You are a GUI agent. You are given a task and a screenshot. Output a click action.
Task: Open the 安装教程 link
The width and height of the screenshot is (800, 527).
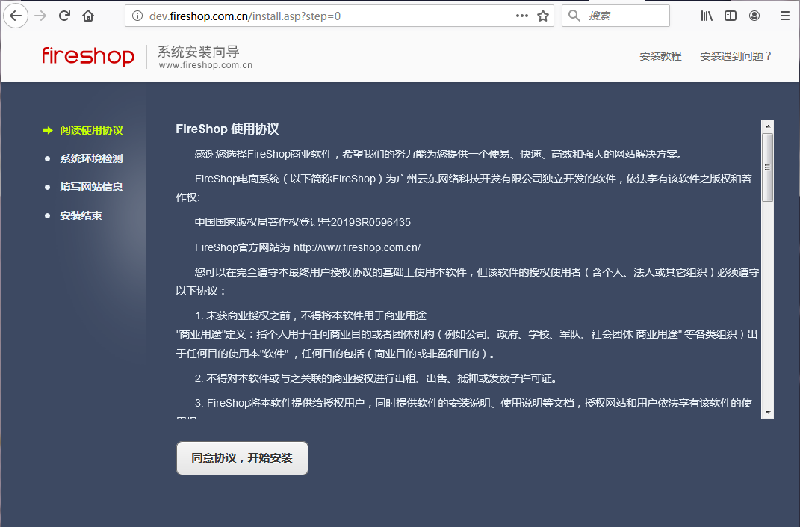660,56
